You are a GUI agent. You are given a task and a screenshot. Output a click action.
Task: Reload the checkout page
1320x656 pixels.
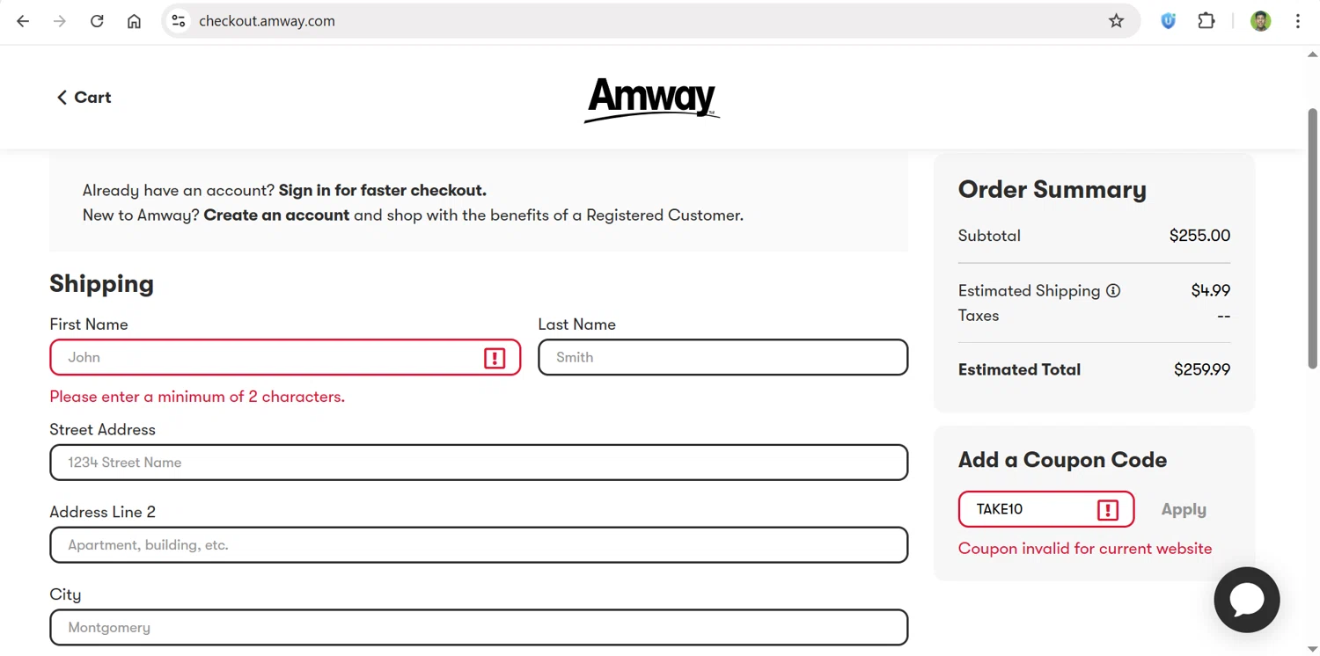(97, 21)
